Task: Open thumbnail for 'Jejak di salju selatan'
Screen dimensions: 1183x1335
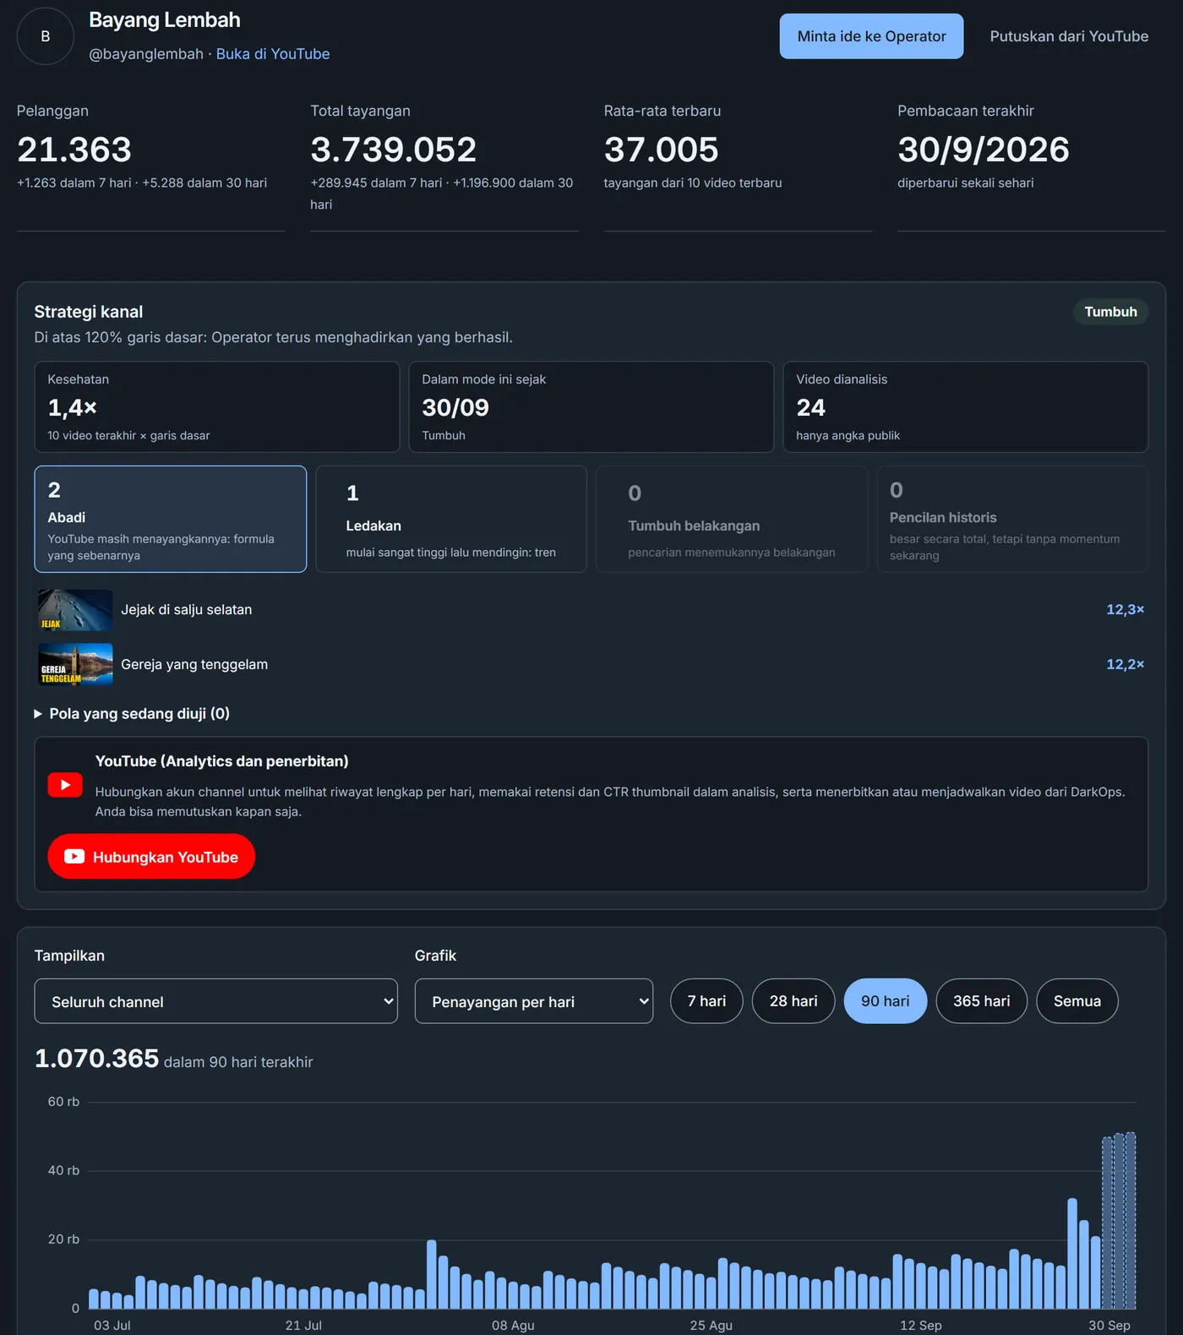Action: coord(75,610)
